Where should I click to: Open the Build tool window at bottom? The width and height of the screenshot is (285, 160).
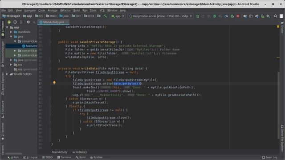(81, 157)
